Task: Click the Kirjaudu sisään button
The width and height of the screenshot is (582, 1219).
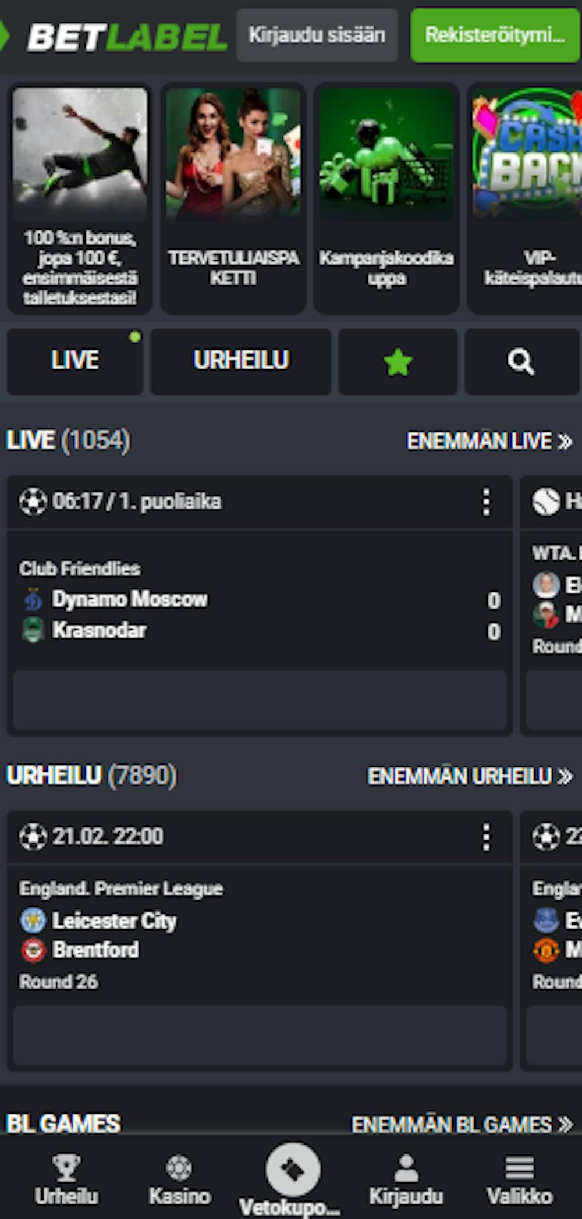Action: pos(317,35)
